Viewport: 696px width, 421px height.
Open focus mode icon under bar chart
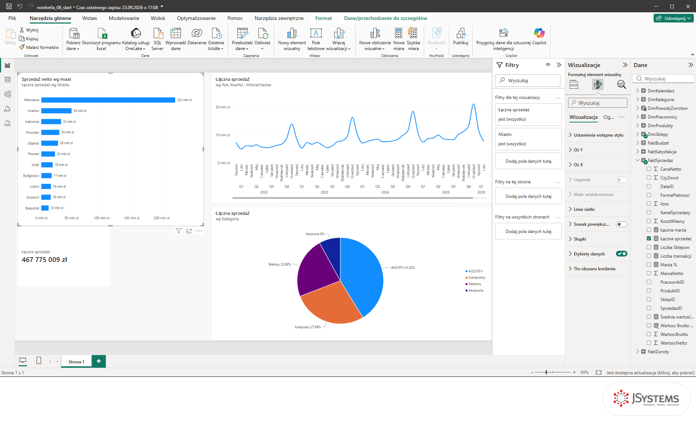click(189, 231)
